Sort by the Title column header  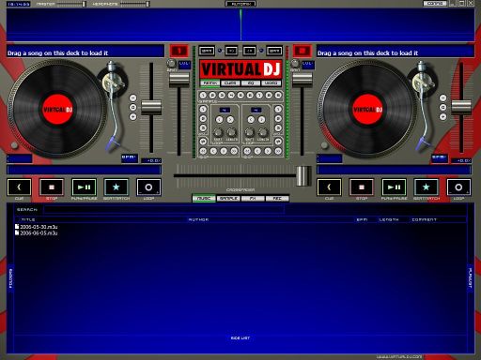pos(28,219)
